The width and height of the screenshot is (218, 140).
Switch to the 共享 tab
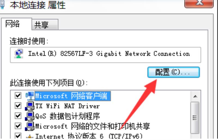[x=45, y=24]
